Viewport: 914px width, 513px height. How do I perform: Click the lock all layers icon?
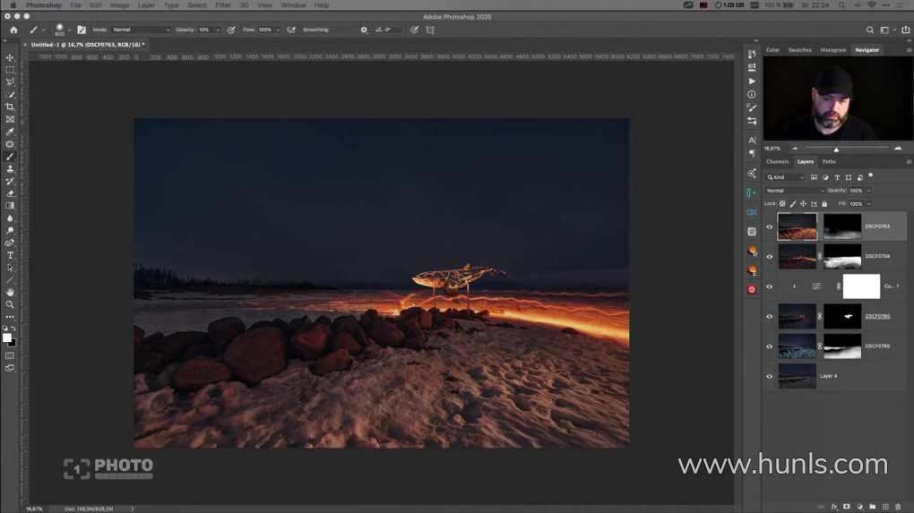pos(824,204)
